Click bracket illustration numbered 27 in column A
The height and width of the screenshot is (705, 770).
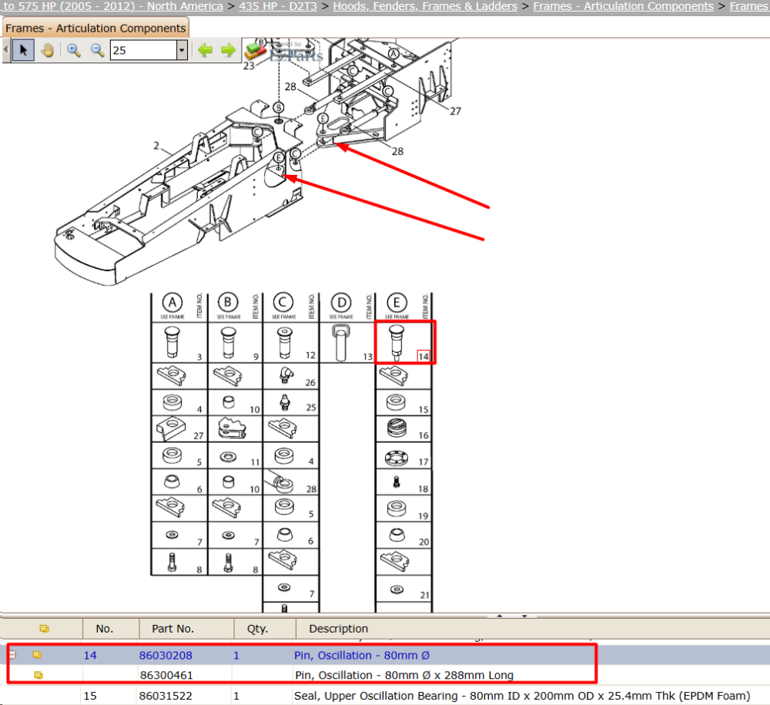point(171,428)
